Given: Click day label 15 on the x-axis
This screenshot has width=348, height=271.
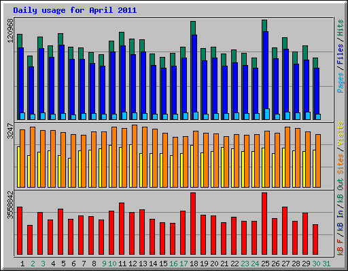Looking at the screenshot, I should [163, 264].
